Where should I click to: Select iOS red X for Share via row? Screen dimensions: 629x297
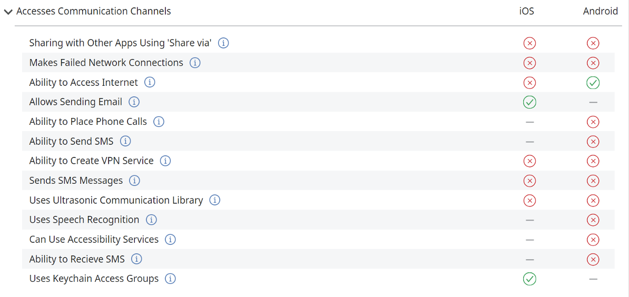tap(529, 43)
